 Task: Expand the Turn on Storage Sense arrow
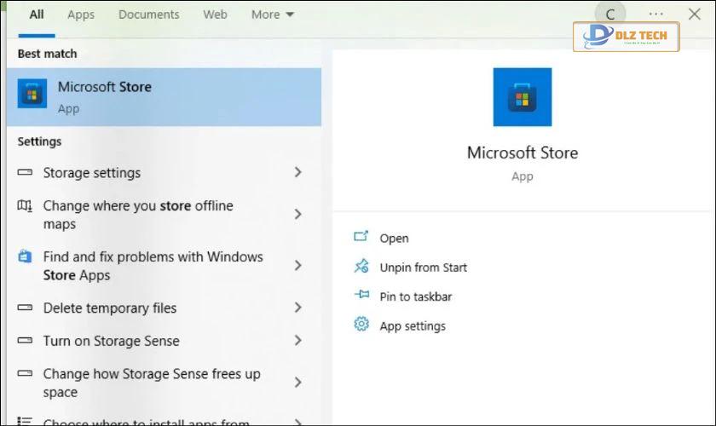click(x=298, y=340)
